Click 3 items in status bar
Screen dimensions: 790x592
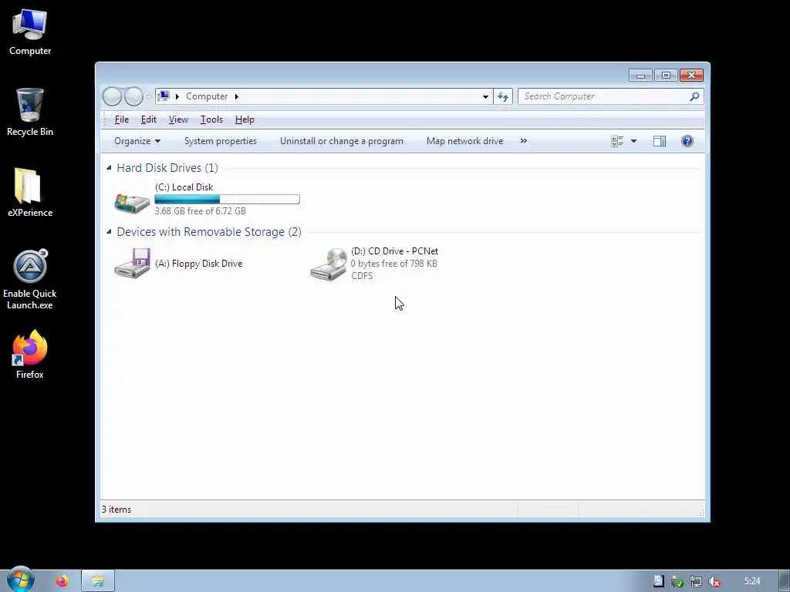click(116, 510)
